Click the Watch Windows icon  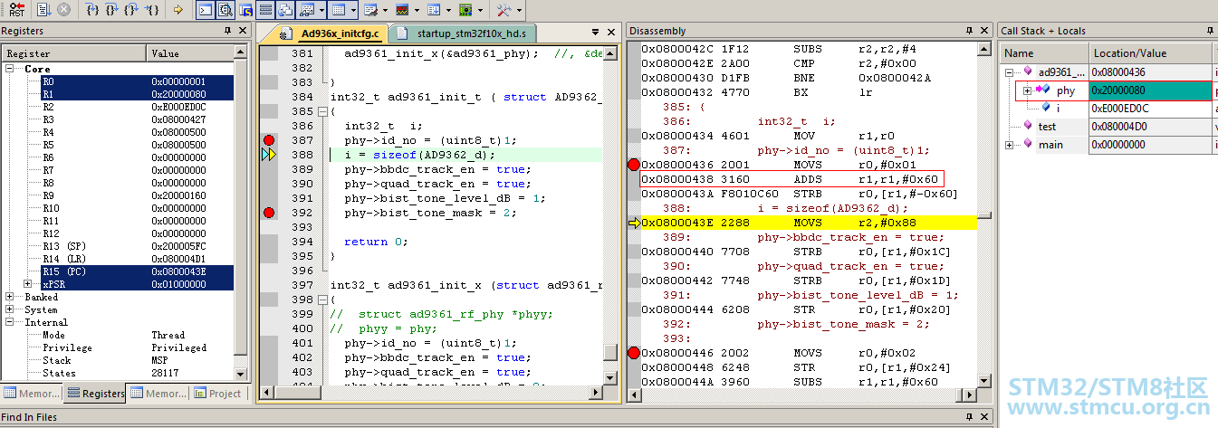point(307,10)
